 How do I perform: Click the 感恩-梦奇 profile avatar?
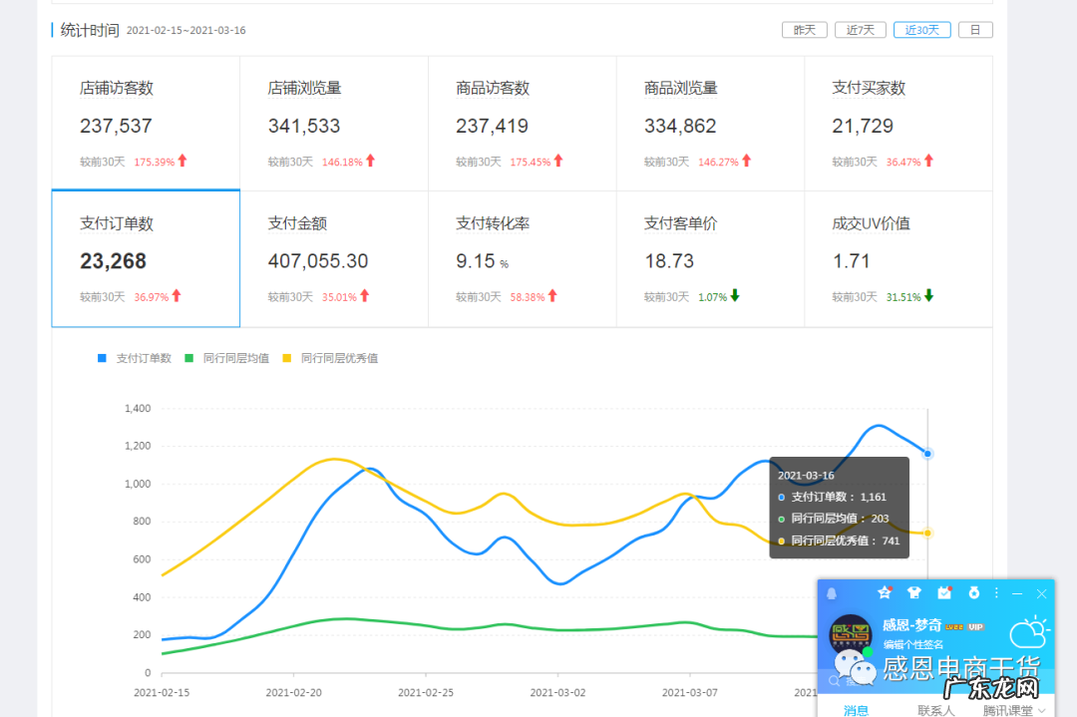[x=850, y=634]
